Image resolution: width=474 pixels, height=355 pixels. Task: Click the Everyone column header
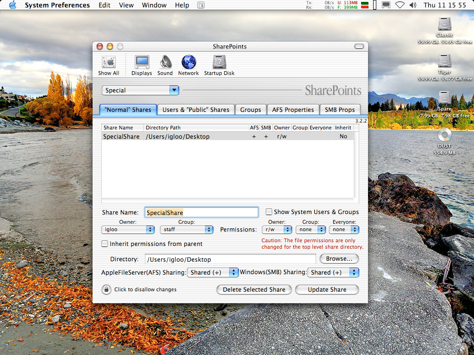pos(320,128)
